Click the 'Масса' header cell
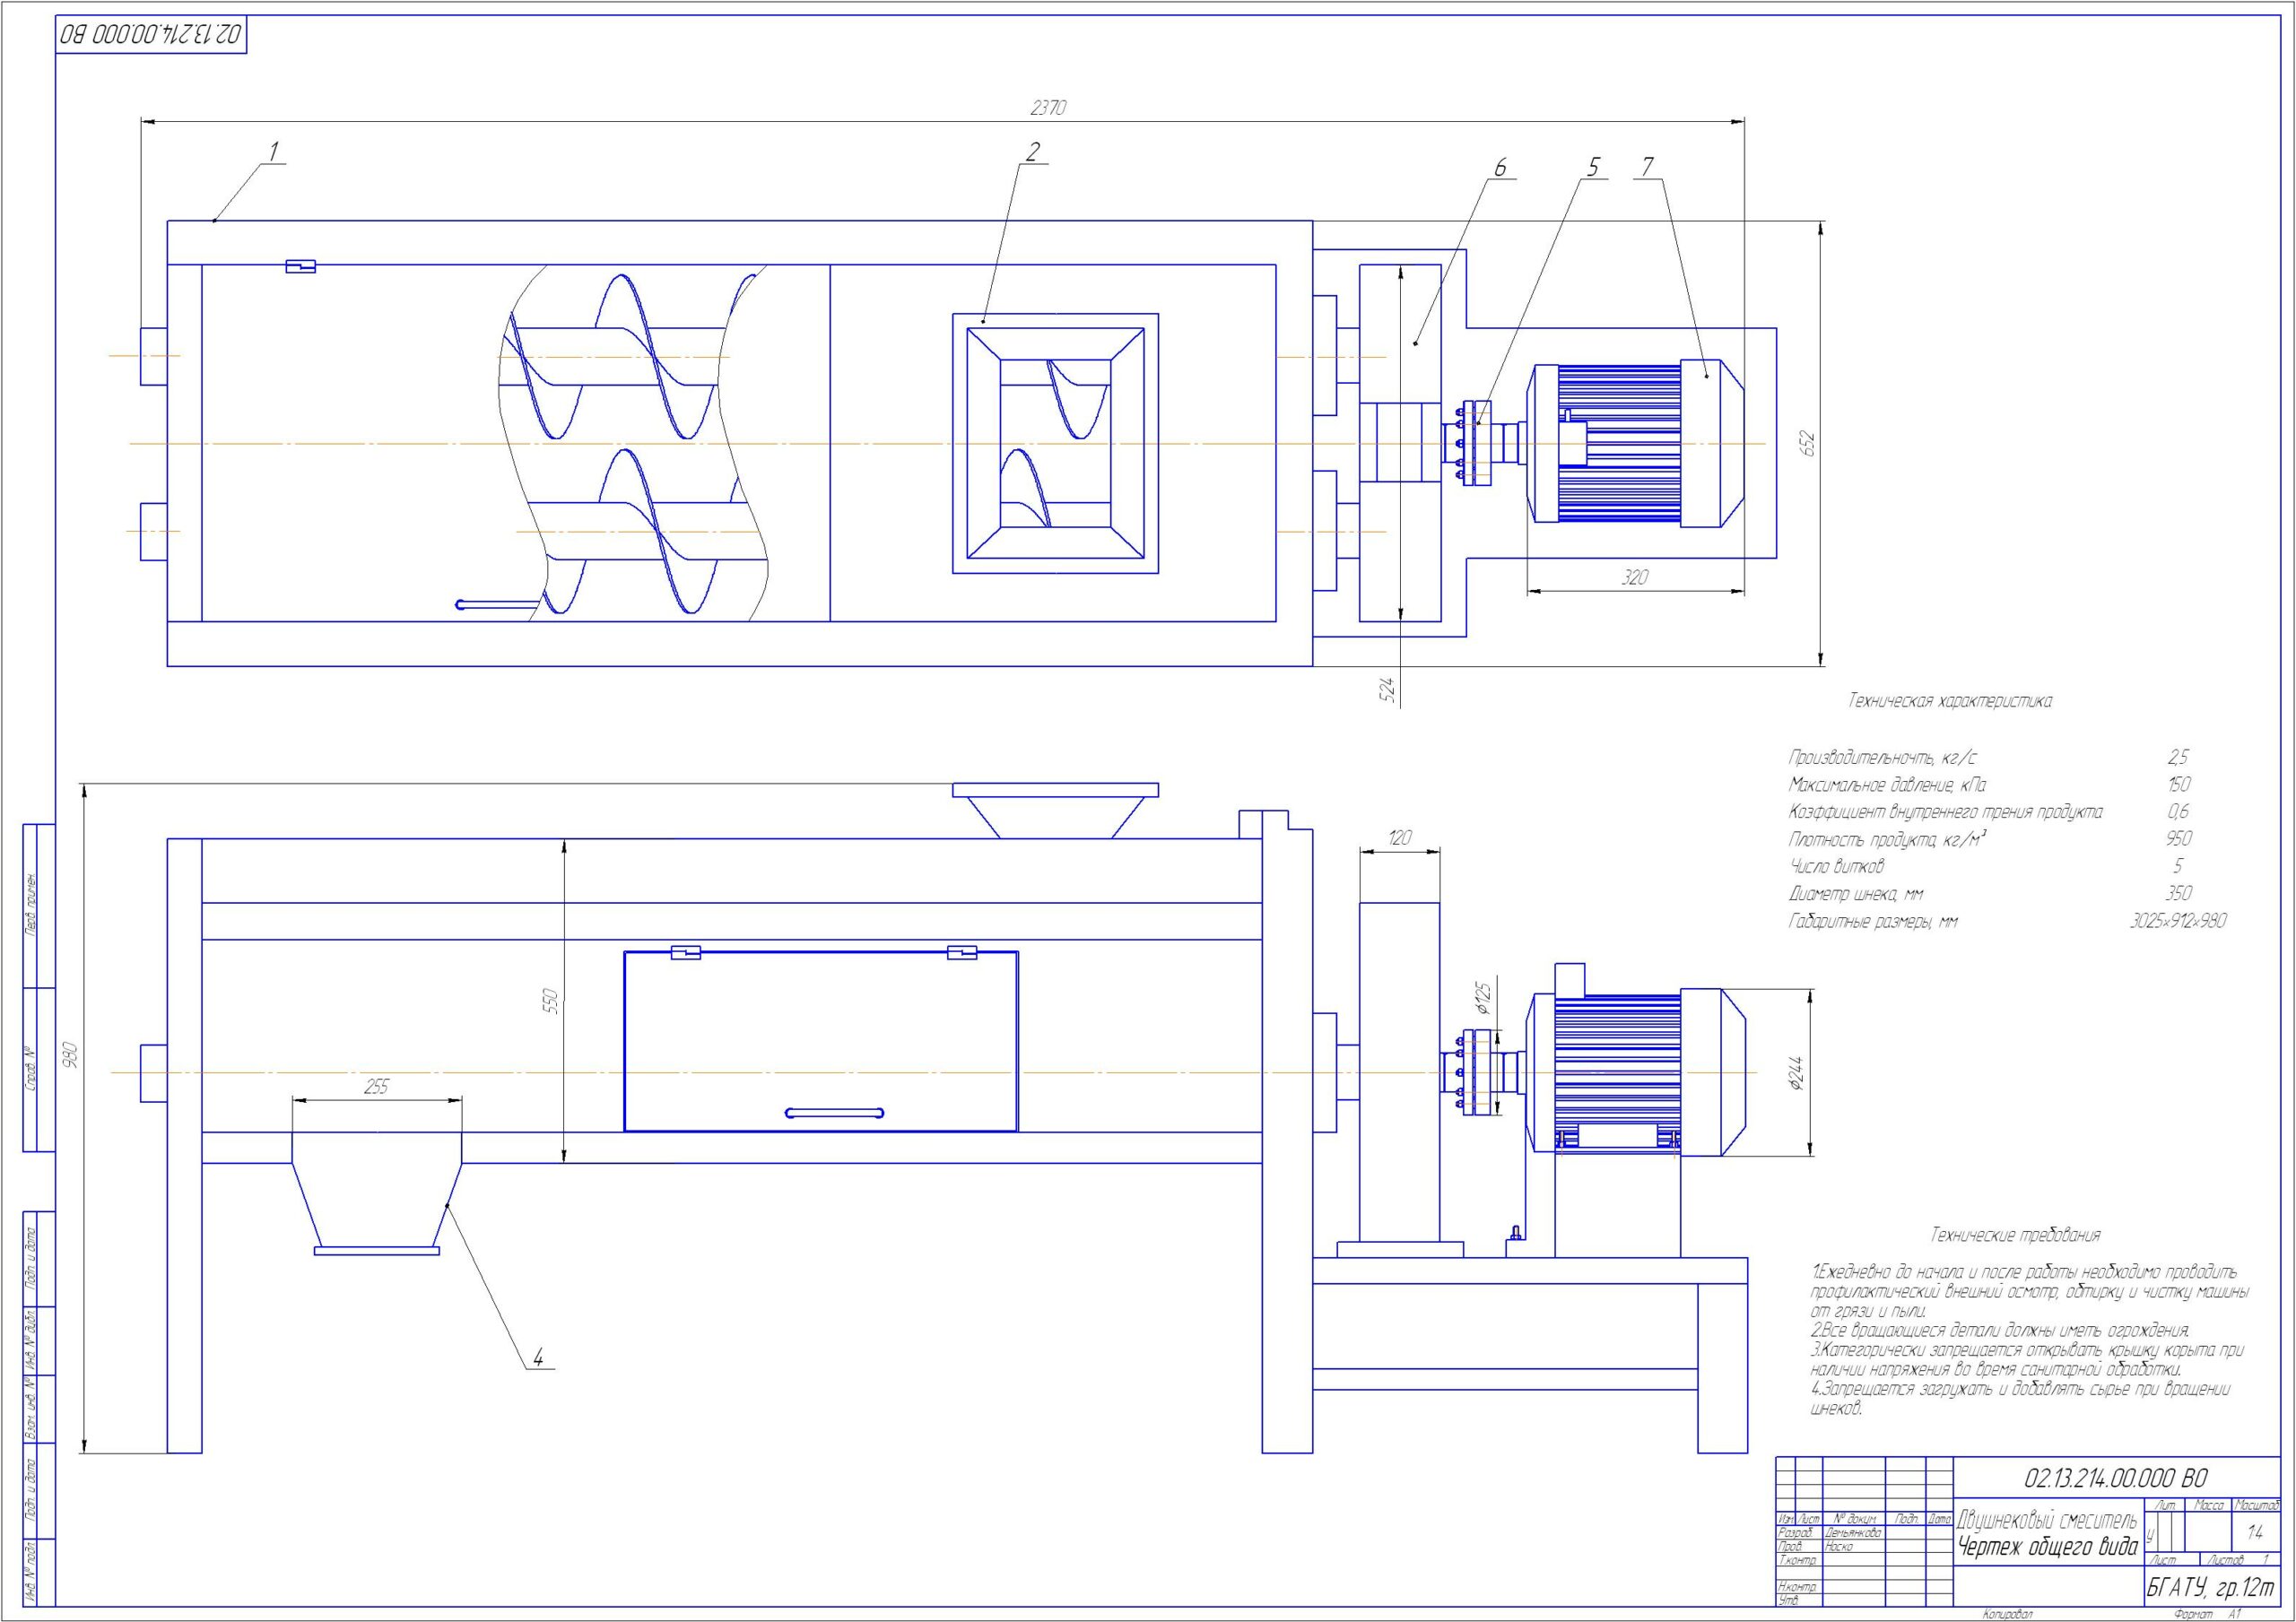This screenshot has width=2296, height=1622. (x=2208, y=1505)
